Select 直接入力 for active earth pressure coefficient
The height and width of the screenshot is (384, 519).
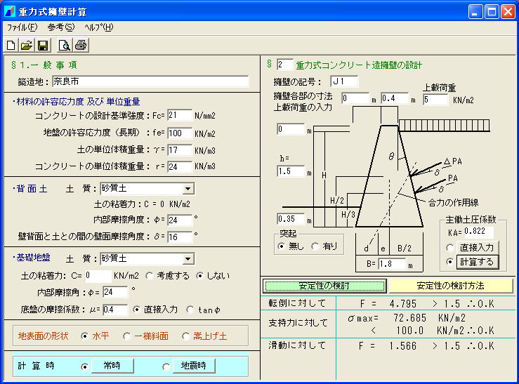click(449, 248)
